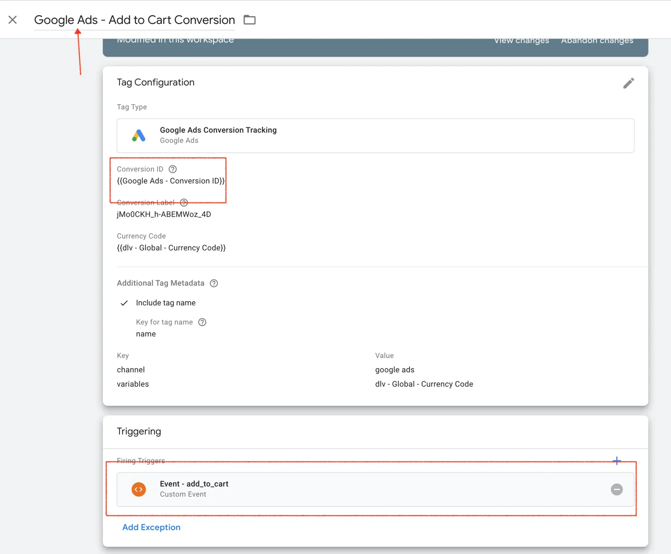This screenshot has height=554, width=671.
Task: Click the orange Custom Event trigger icon
Action: tap(139, 489)
